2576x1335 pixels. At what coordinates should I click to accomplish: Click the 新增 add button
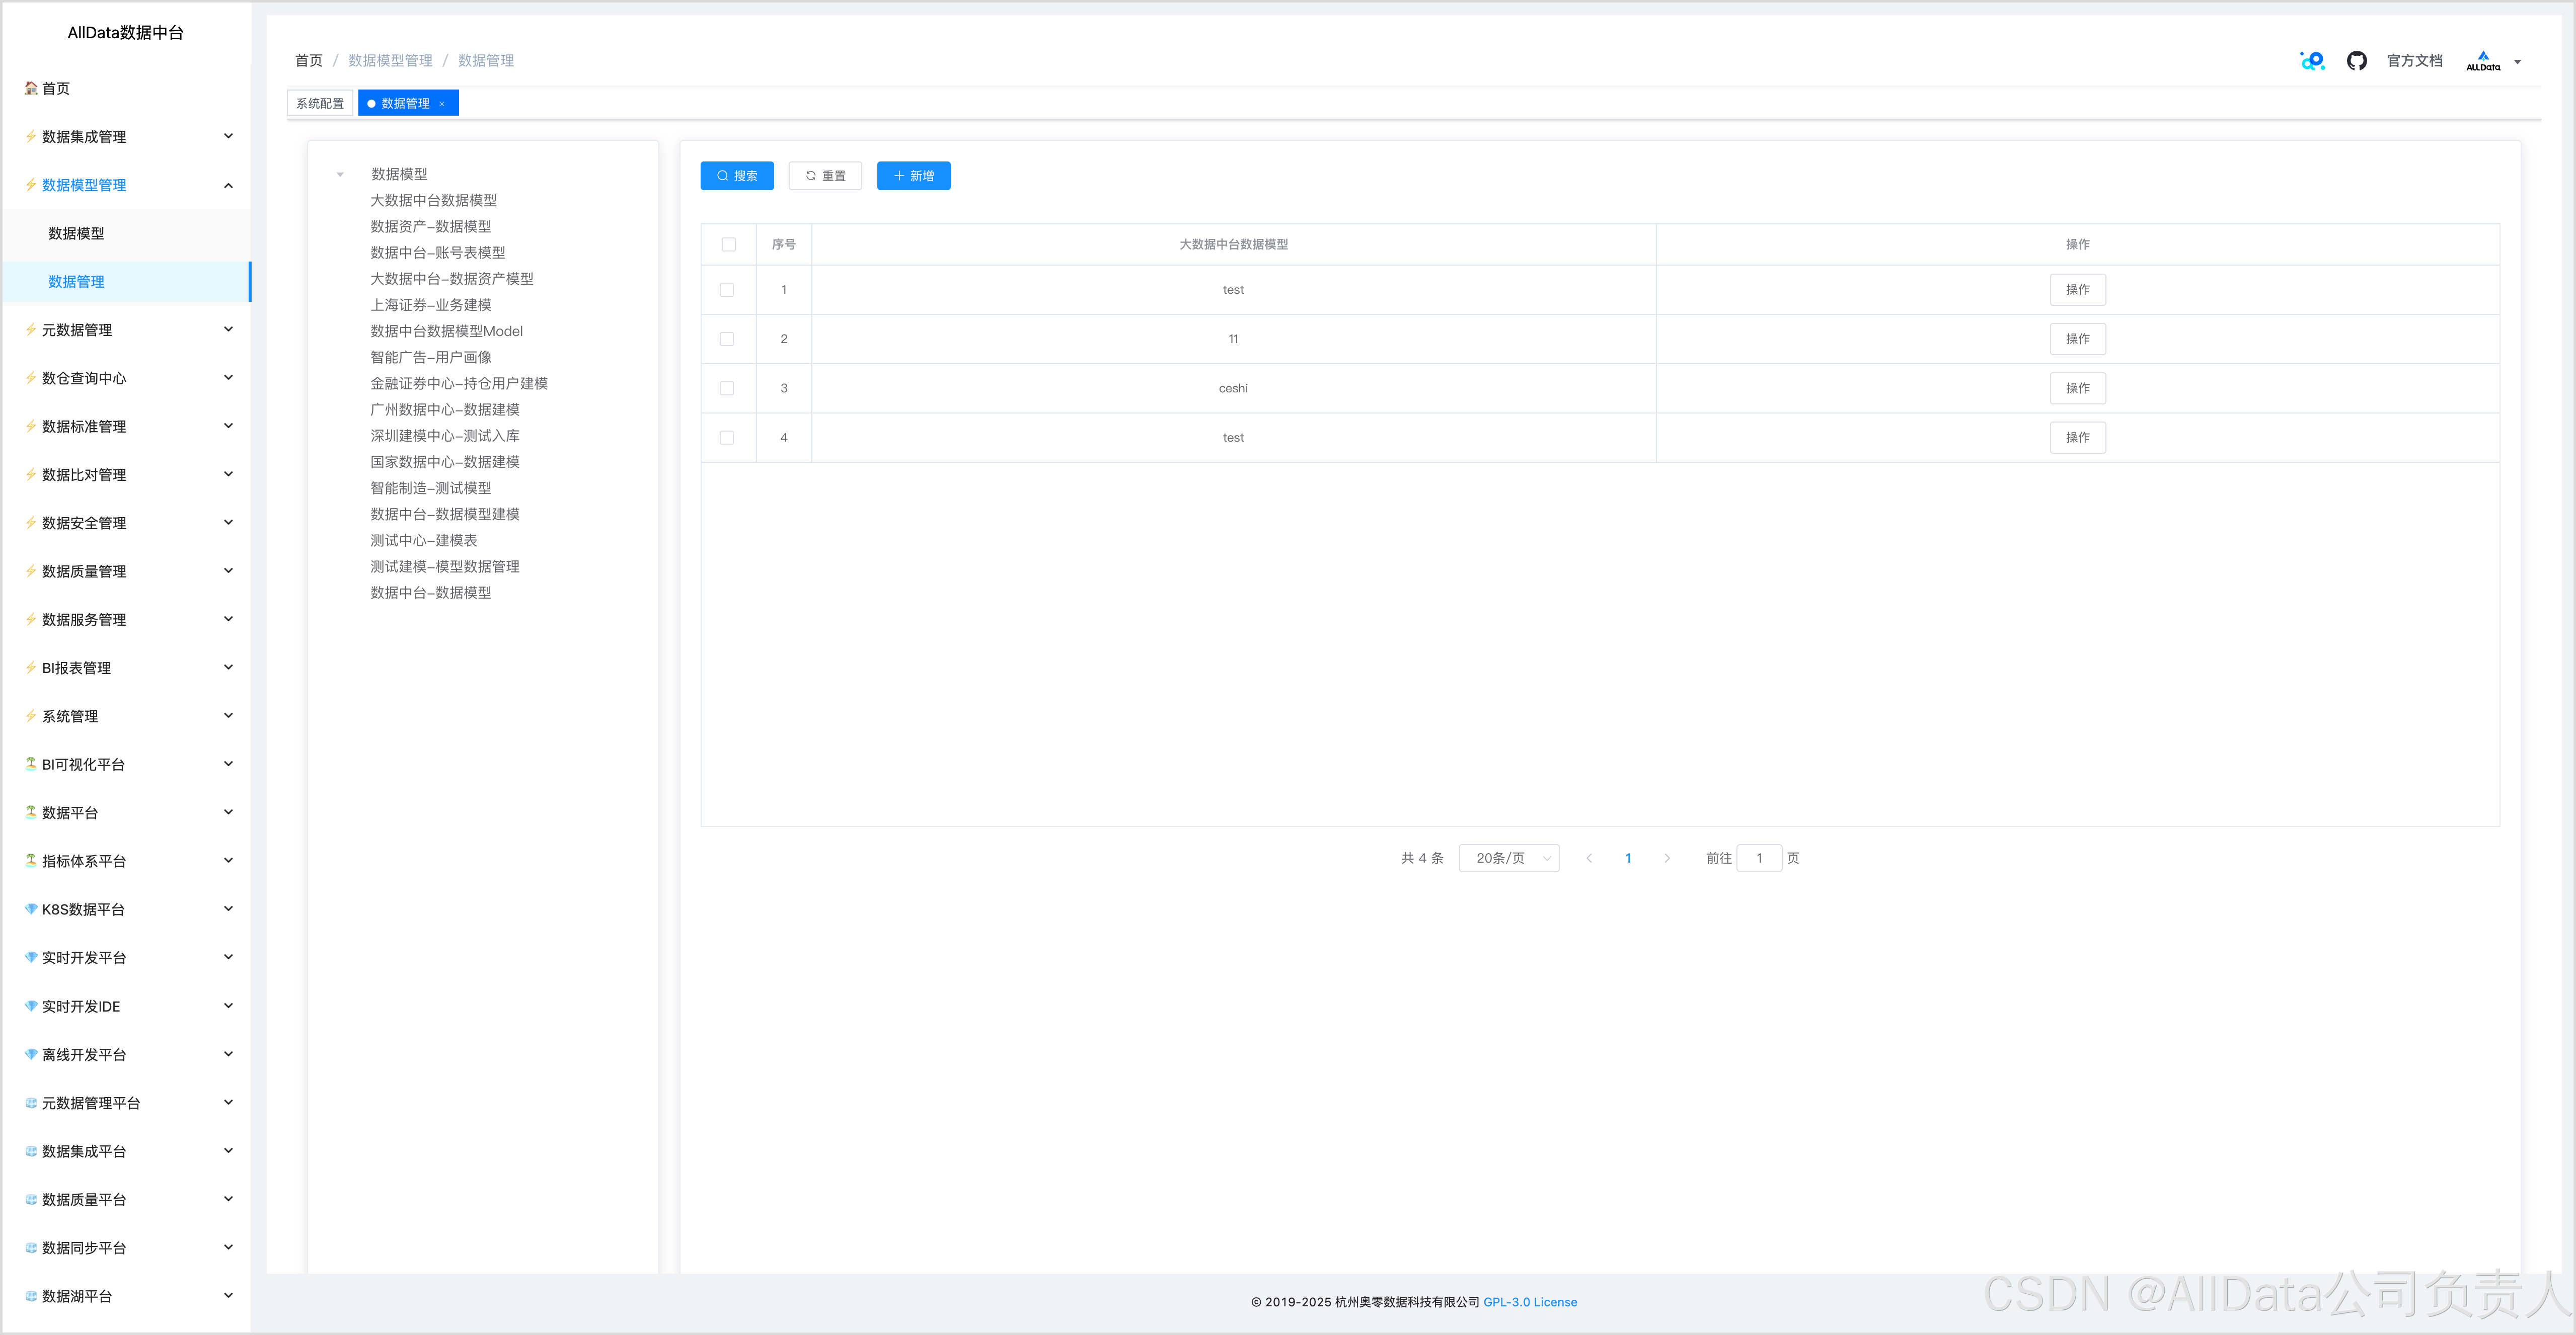[x=913, y=176]
